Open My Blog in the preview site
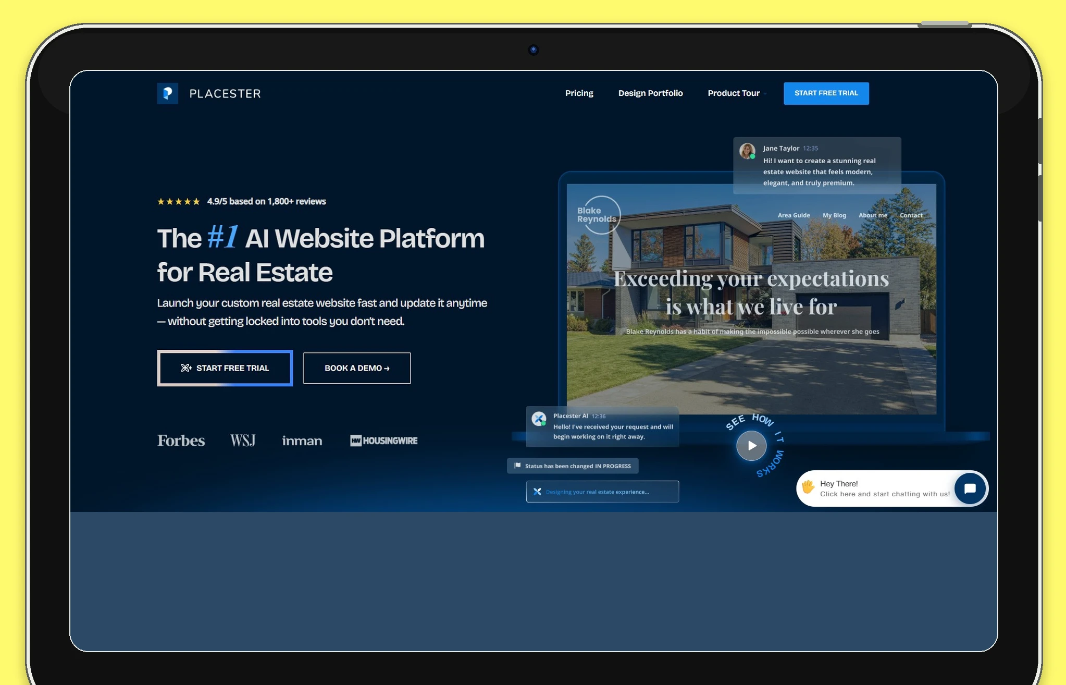 [835, 215]
